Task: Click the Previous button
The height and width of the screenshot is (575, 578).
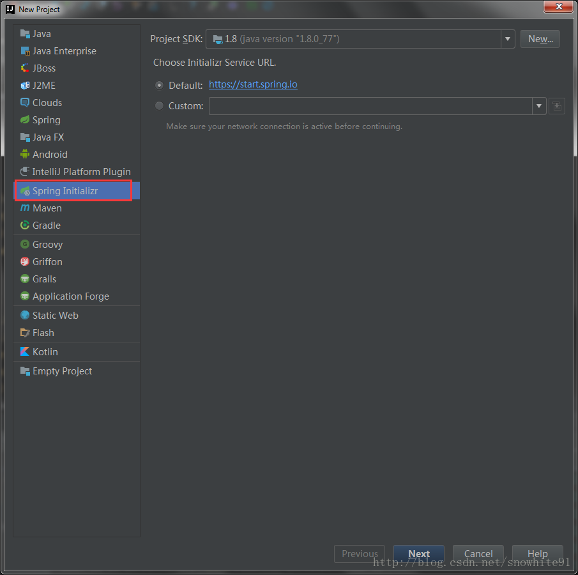Action: coord(360,554)
